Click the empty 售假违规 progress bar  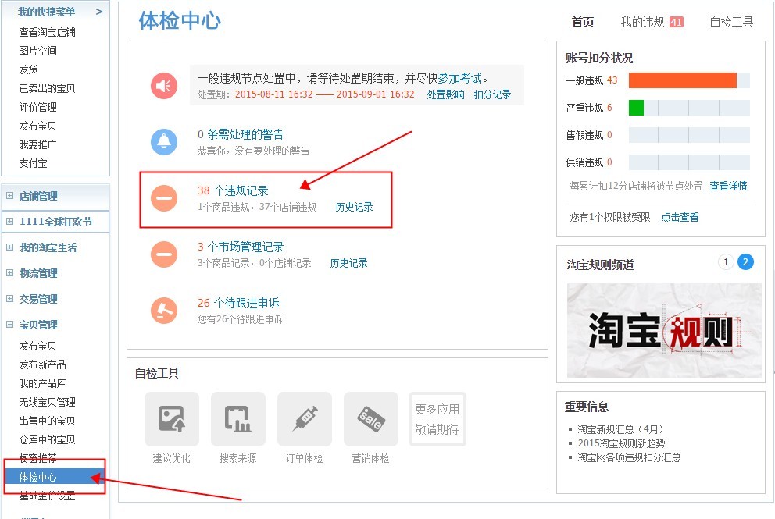coord(689,135)
